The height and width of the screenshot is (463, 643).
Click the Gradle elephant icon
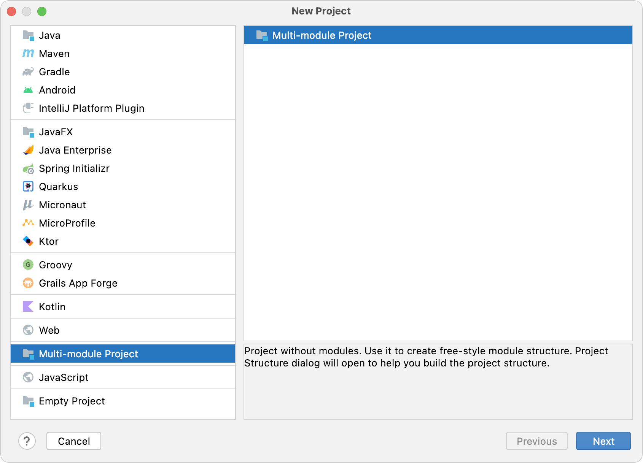[28, 72]
